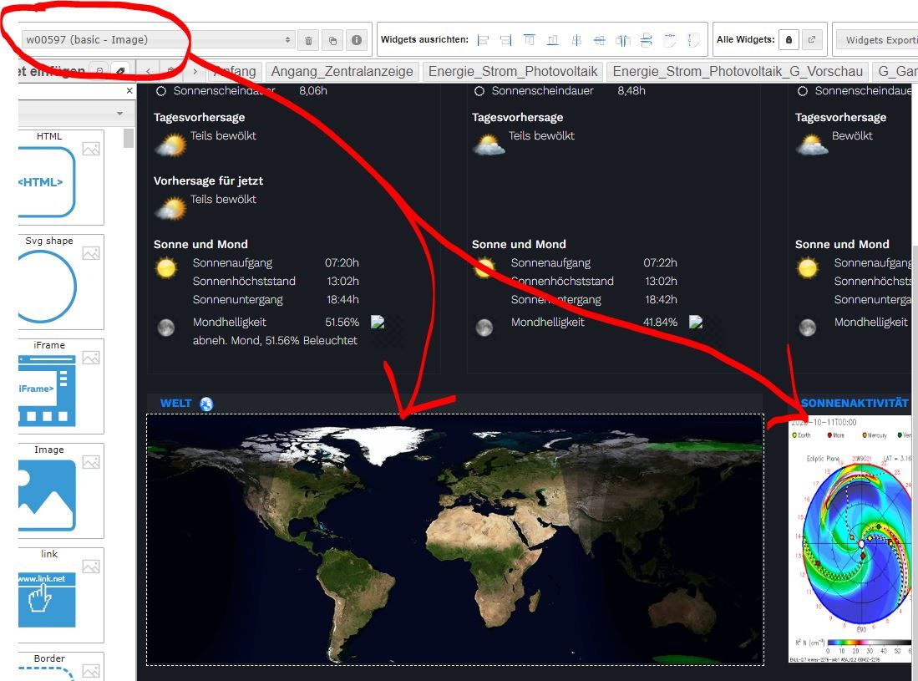The height and width of the screenshot is (681, 918).
Task: Click the 07:20h Sonnenaufgang time
Action: point(342,262)
